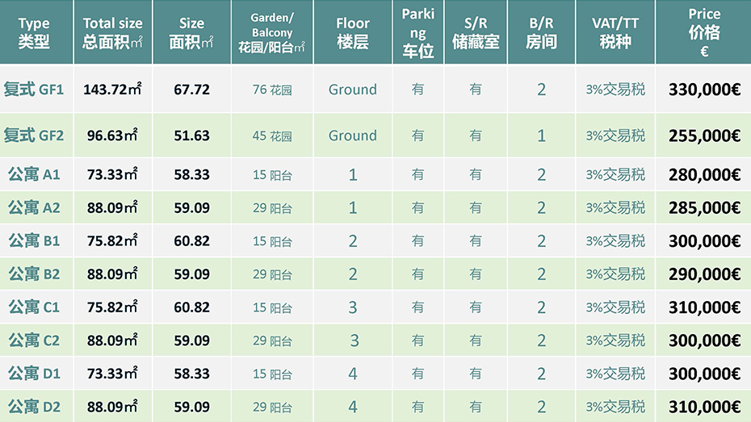
Task: Click the 280,000€ price cell
Action: tap(703, 174)
